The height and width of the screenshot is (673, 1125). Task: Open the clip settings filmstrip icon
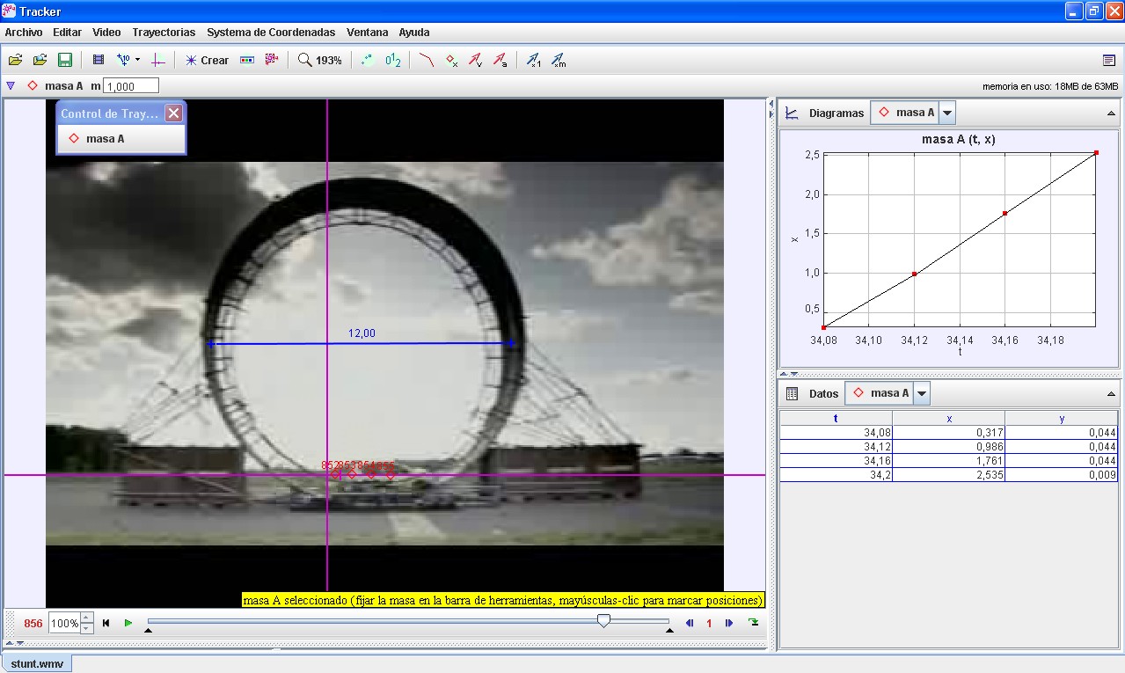(99, 60)
